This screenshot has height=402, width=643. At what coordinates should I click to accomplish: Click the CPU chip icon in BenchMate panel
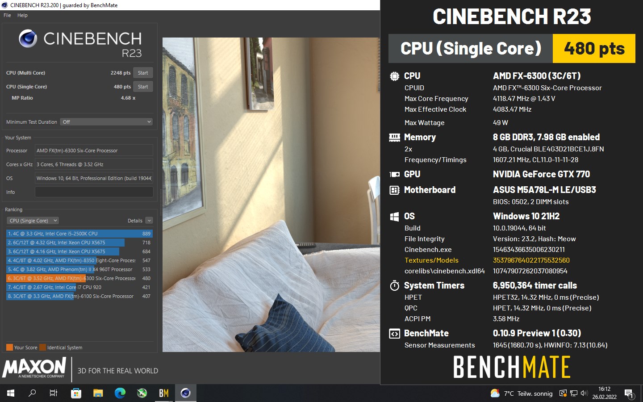click(x=394, y=76)
